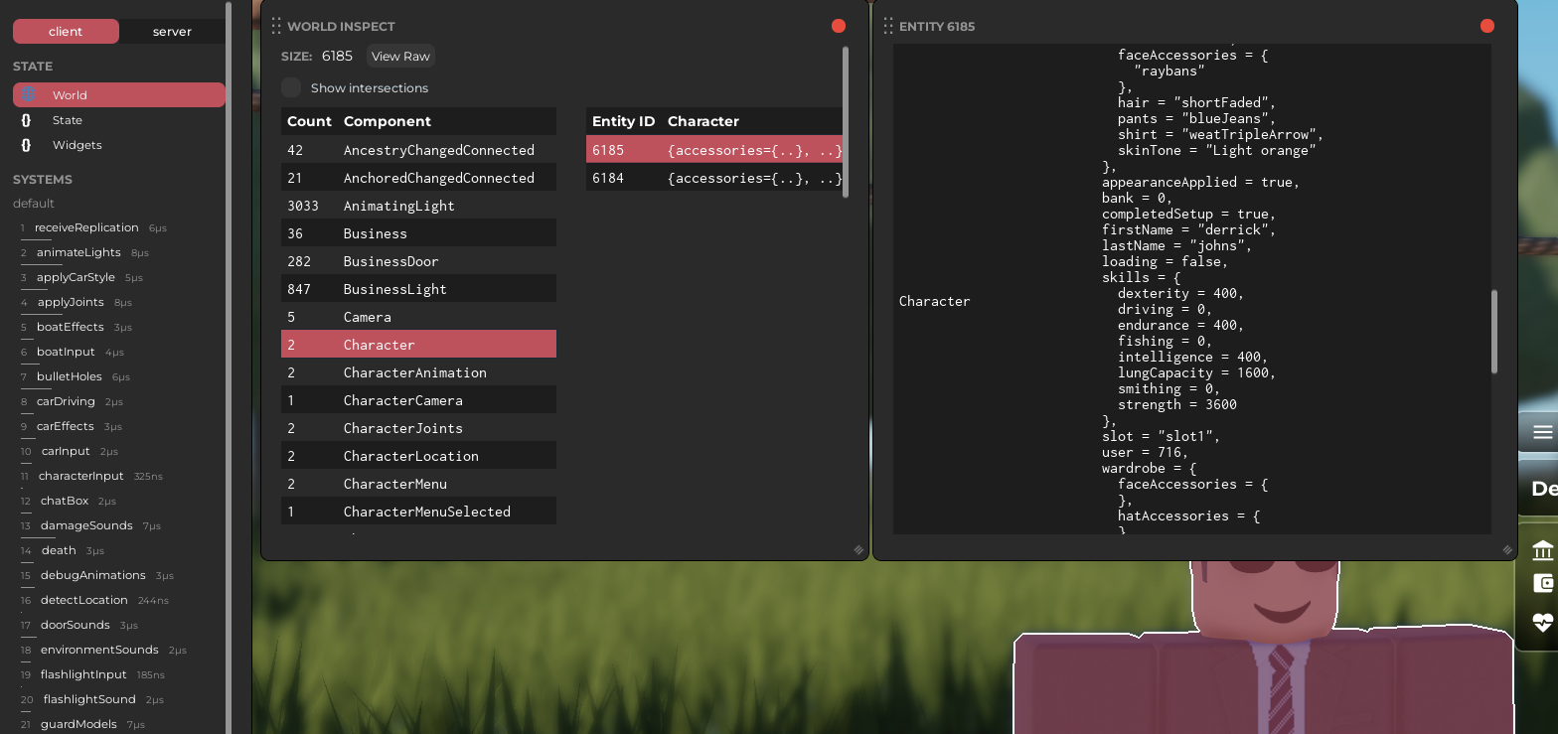Image resolution: width=1558 pixels, height=734 pixels.
Task: Select the AncestryChangedConnected component row
Action: [x=418, y=150]
